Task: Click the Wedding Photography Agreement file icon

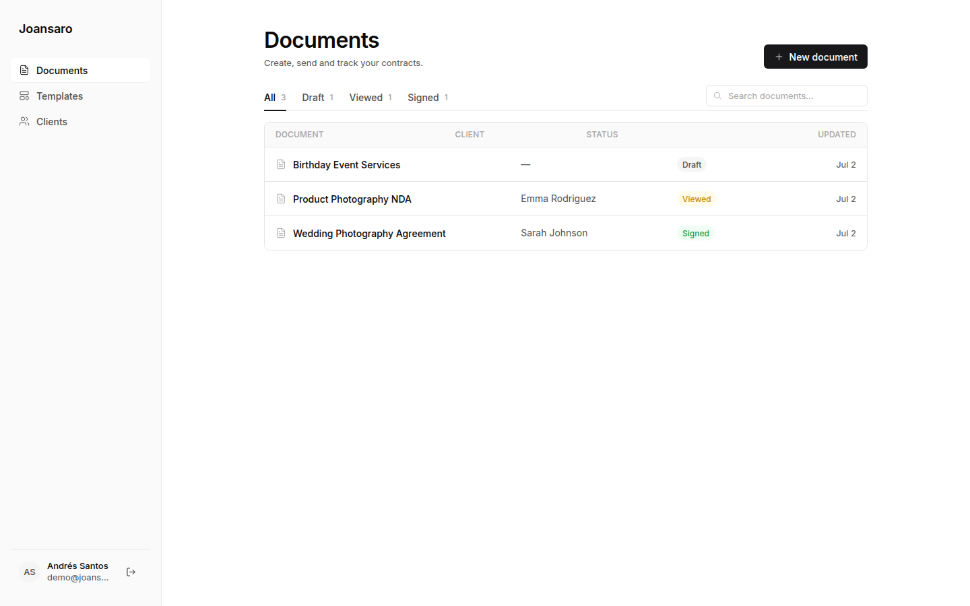Action: 281,233
